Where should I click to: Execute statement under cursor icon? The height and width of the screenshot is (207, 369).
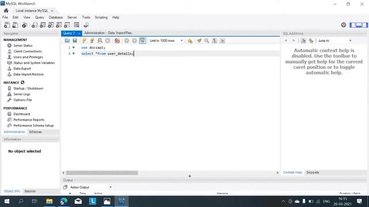coord(92,41)
